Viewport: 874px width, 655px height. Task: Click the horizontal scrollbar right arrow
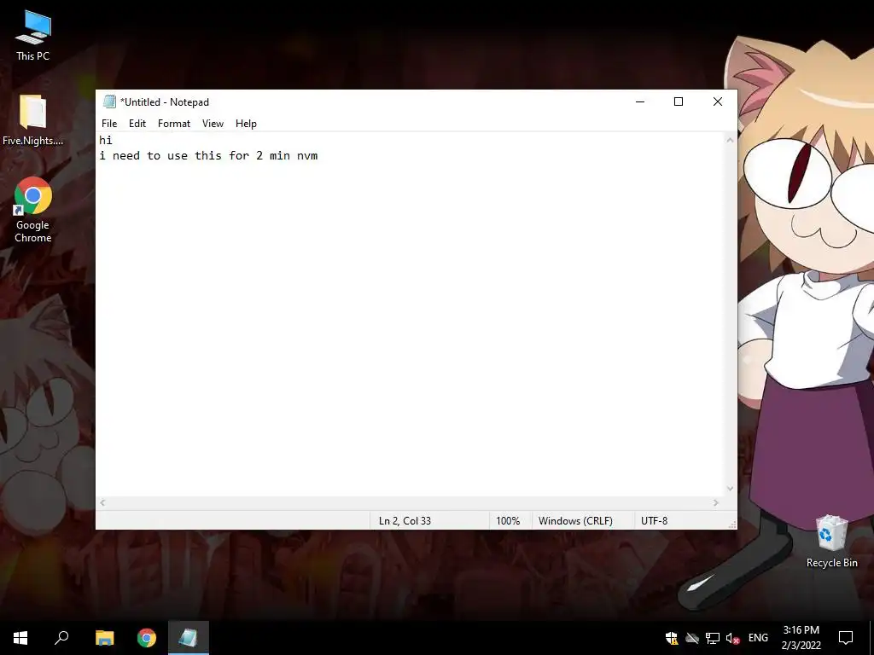[x=716, y=503]
